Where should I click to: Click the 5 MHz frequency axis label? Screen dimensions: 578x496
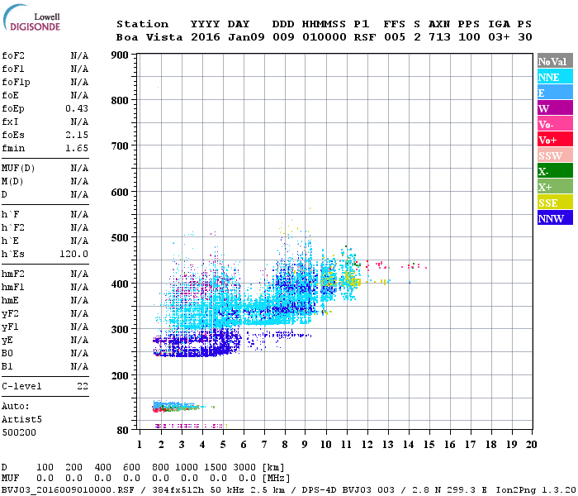223,445
